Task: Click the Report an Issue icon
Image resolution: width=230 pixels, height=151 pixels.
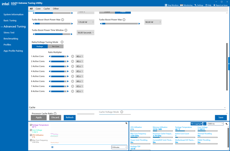Action: 214,5
